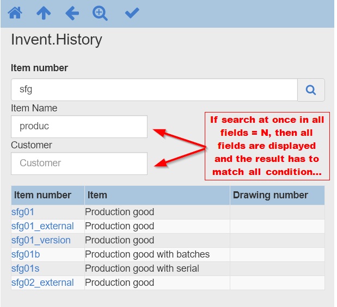Screen dimensions: 337x307
Task: Go to the Home icon
Action: click(15, 13)
